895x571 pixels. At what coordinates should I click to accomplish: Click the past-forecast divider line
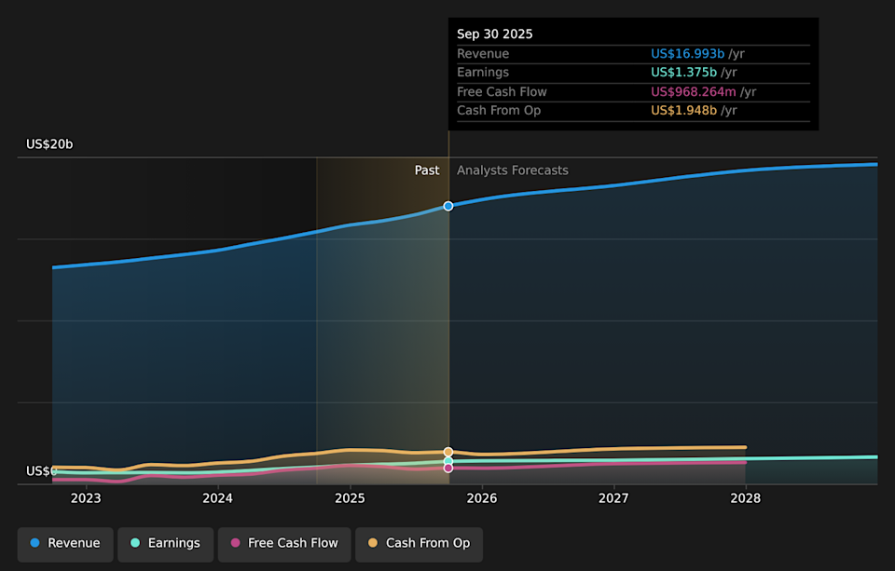448,326
